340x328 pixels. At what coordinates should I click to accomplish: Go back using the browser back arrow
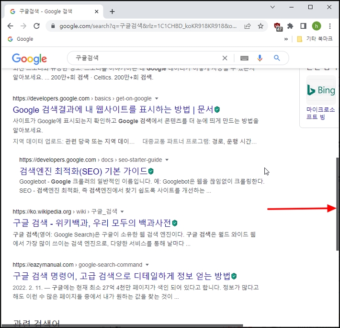click(10, 26)
